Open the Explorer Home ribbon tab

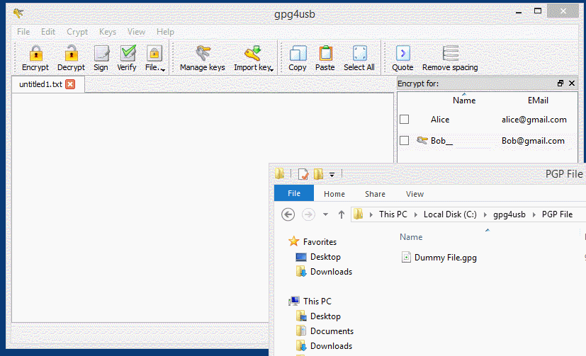334,194
